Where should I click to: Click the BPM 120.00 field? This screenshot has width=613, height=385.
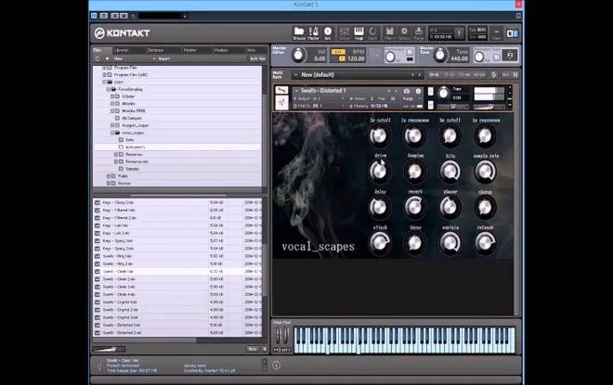[x=356, y=59]
